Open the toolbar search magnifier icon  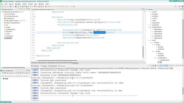click(x=176, y=7)
